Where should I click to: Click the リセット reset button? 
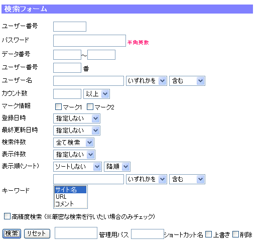coord(37,233)
